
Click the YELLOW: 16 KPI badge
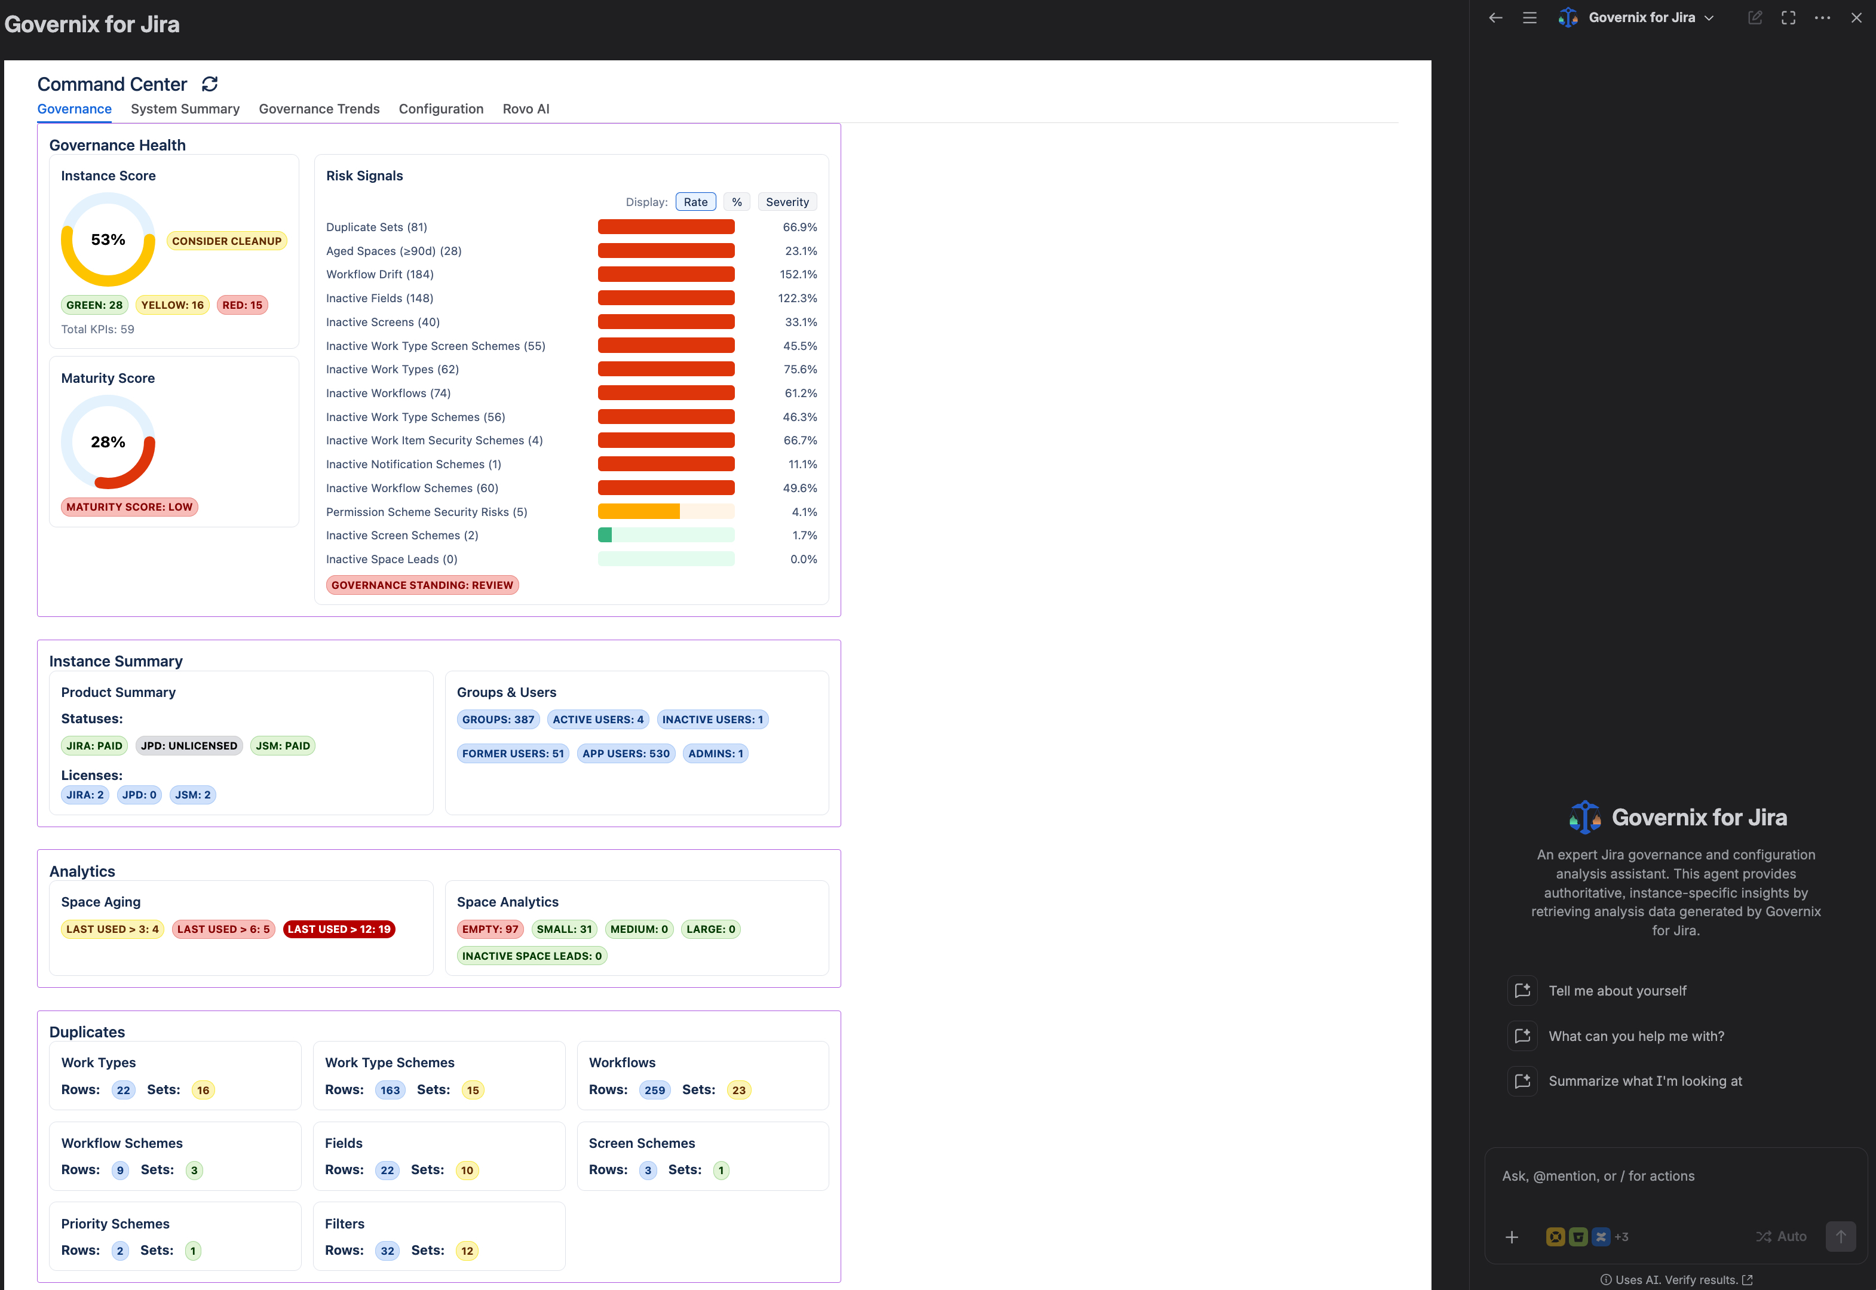(x=172, y=305)
